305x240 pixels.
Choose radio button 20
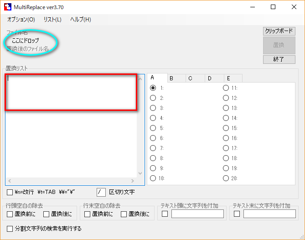(x=226, y=178)
